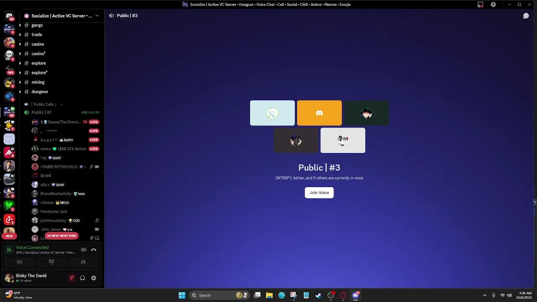
Task: Expand threads arrow beside gangs channel
Action: (x=20, y=25)
